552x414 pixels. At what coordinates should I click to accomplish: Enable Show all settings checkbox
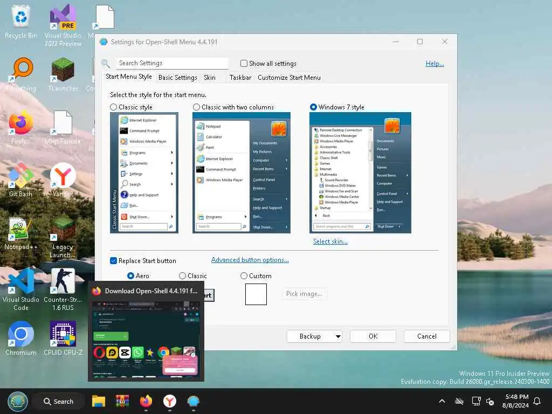244,64
